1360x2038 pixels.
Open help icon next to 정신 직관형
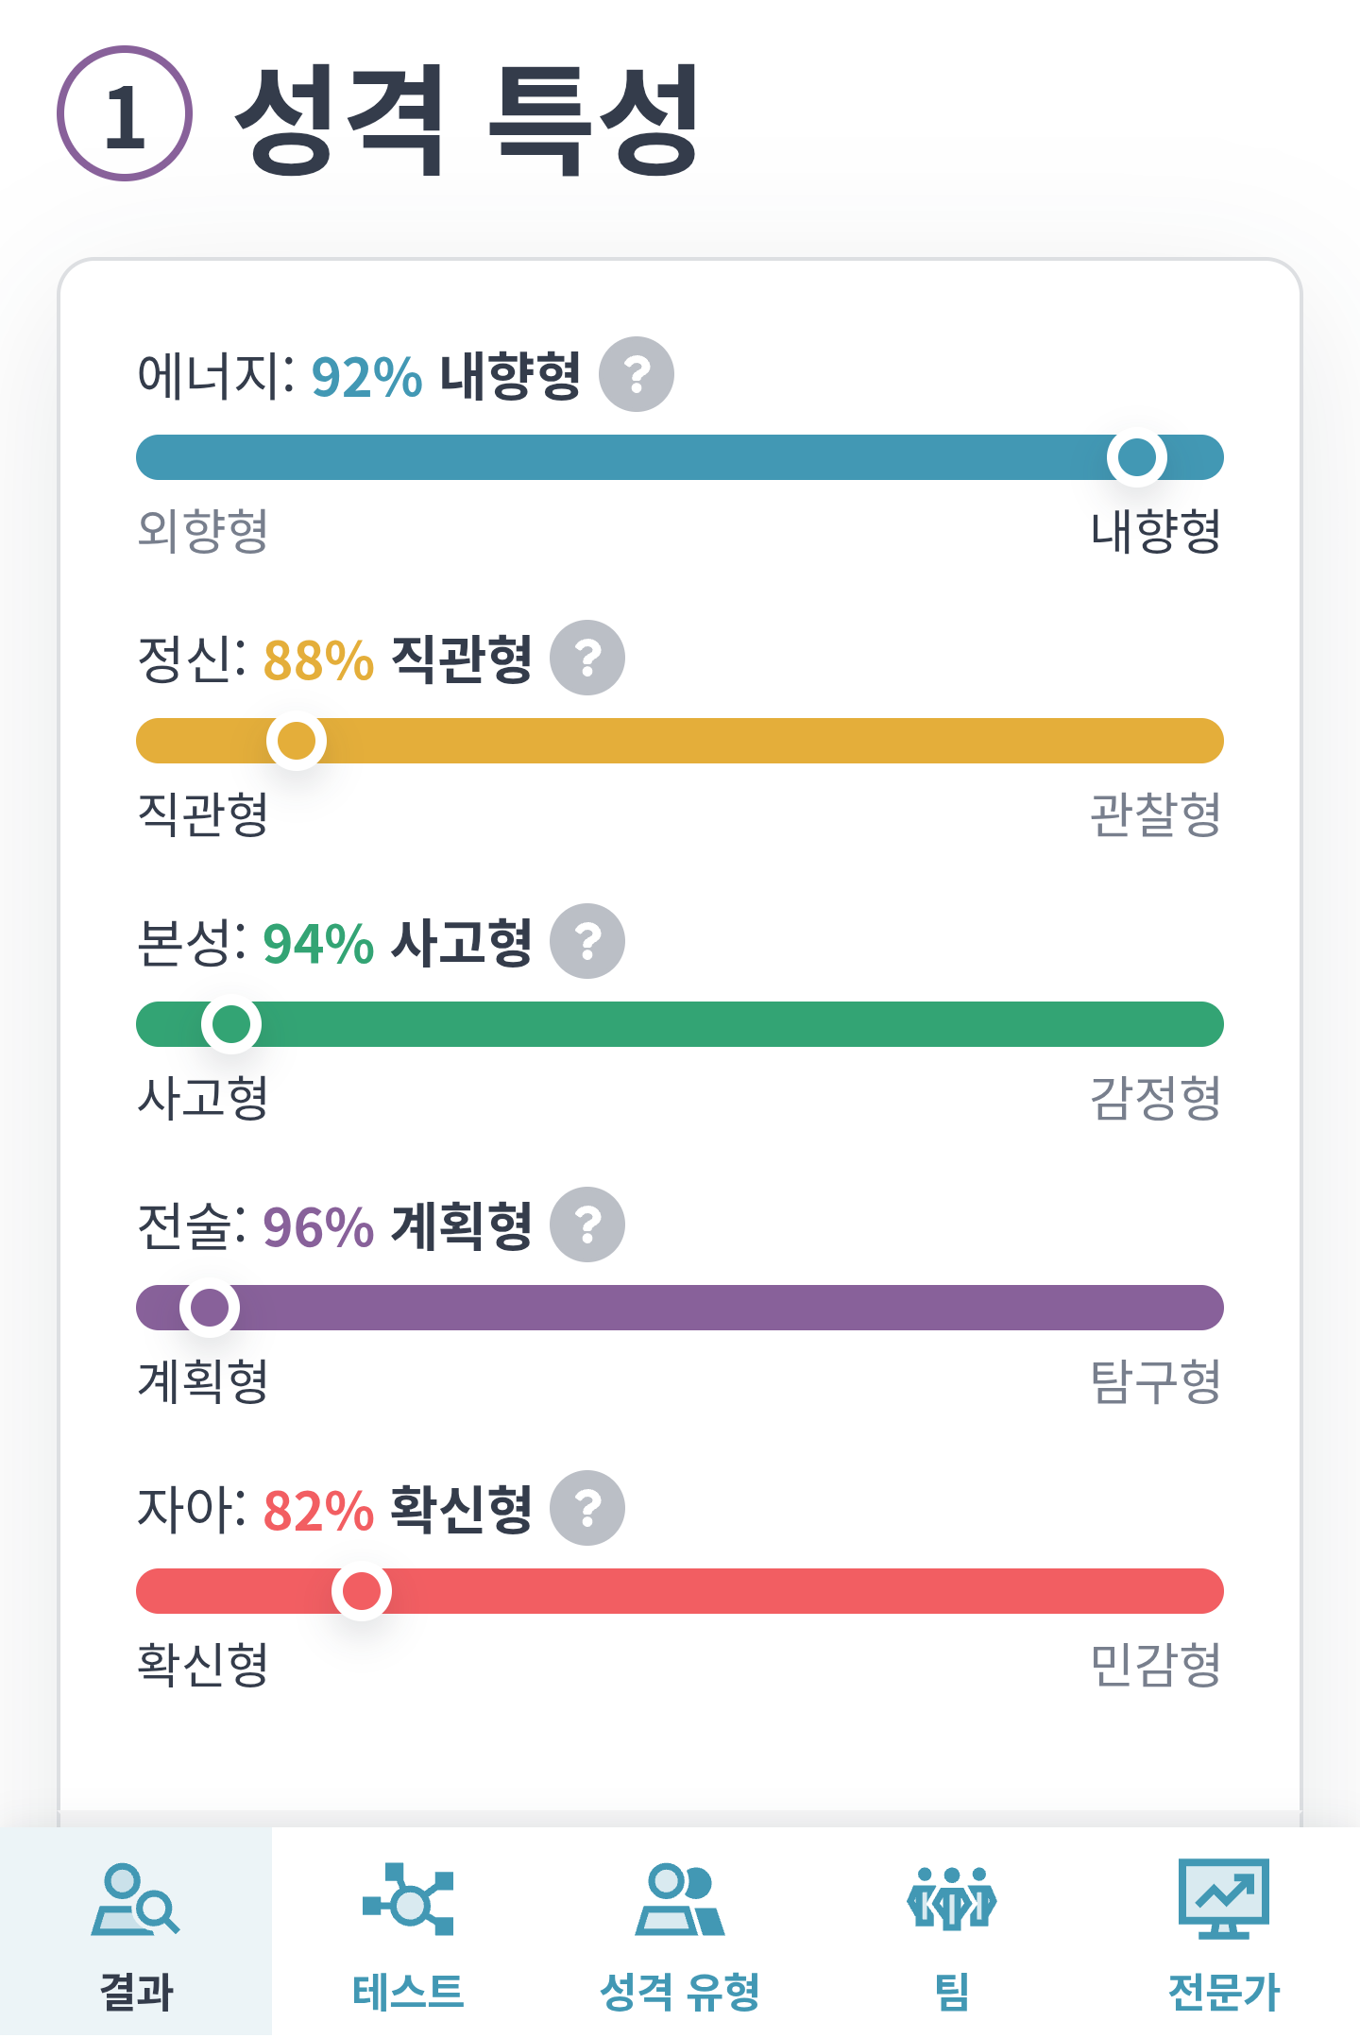click(x=587, y=658)
